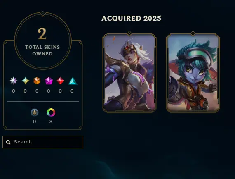Viewport: 235px width, 179px height.
Task: Click the grey legacy skins emblem icon
Action: [35, 112]
